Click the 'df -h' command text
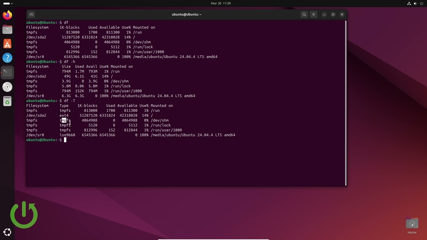Viewport: 427px width, 240px height. tap(69, 62)
